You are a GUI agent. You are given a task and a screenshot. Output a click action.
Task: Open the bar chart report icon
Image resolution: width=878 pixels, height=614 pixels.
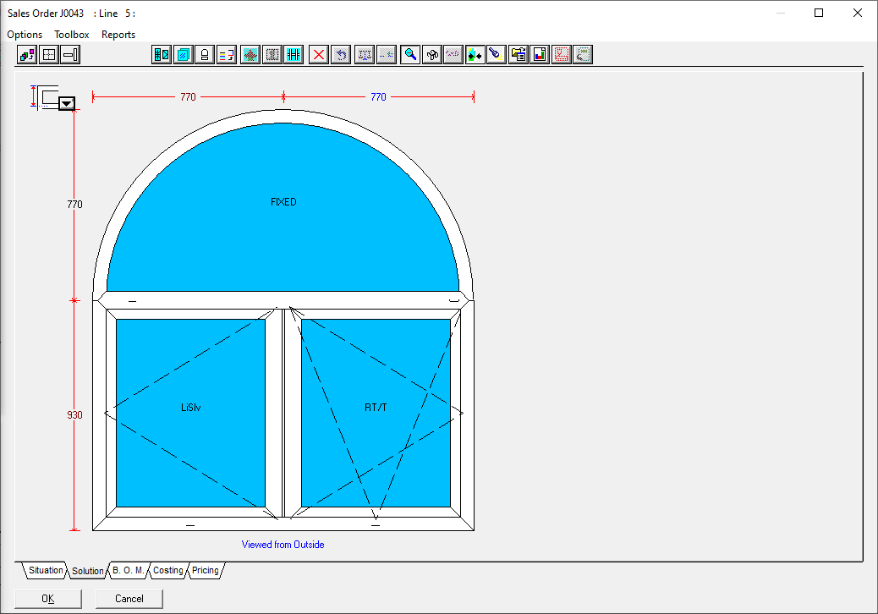[540, 55]
